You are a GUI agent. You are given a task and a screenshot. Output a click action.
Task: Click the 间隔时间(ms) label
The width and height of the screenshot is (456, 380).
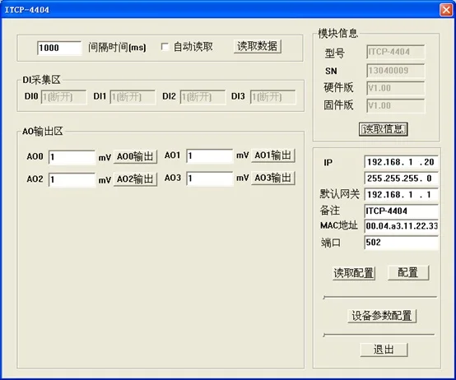117,47
